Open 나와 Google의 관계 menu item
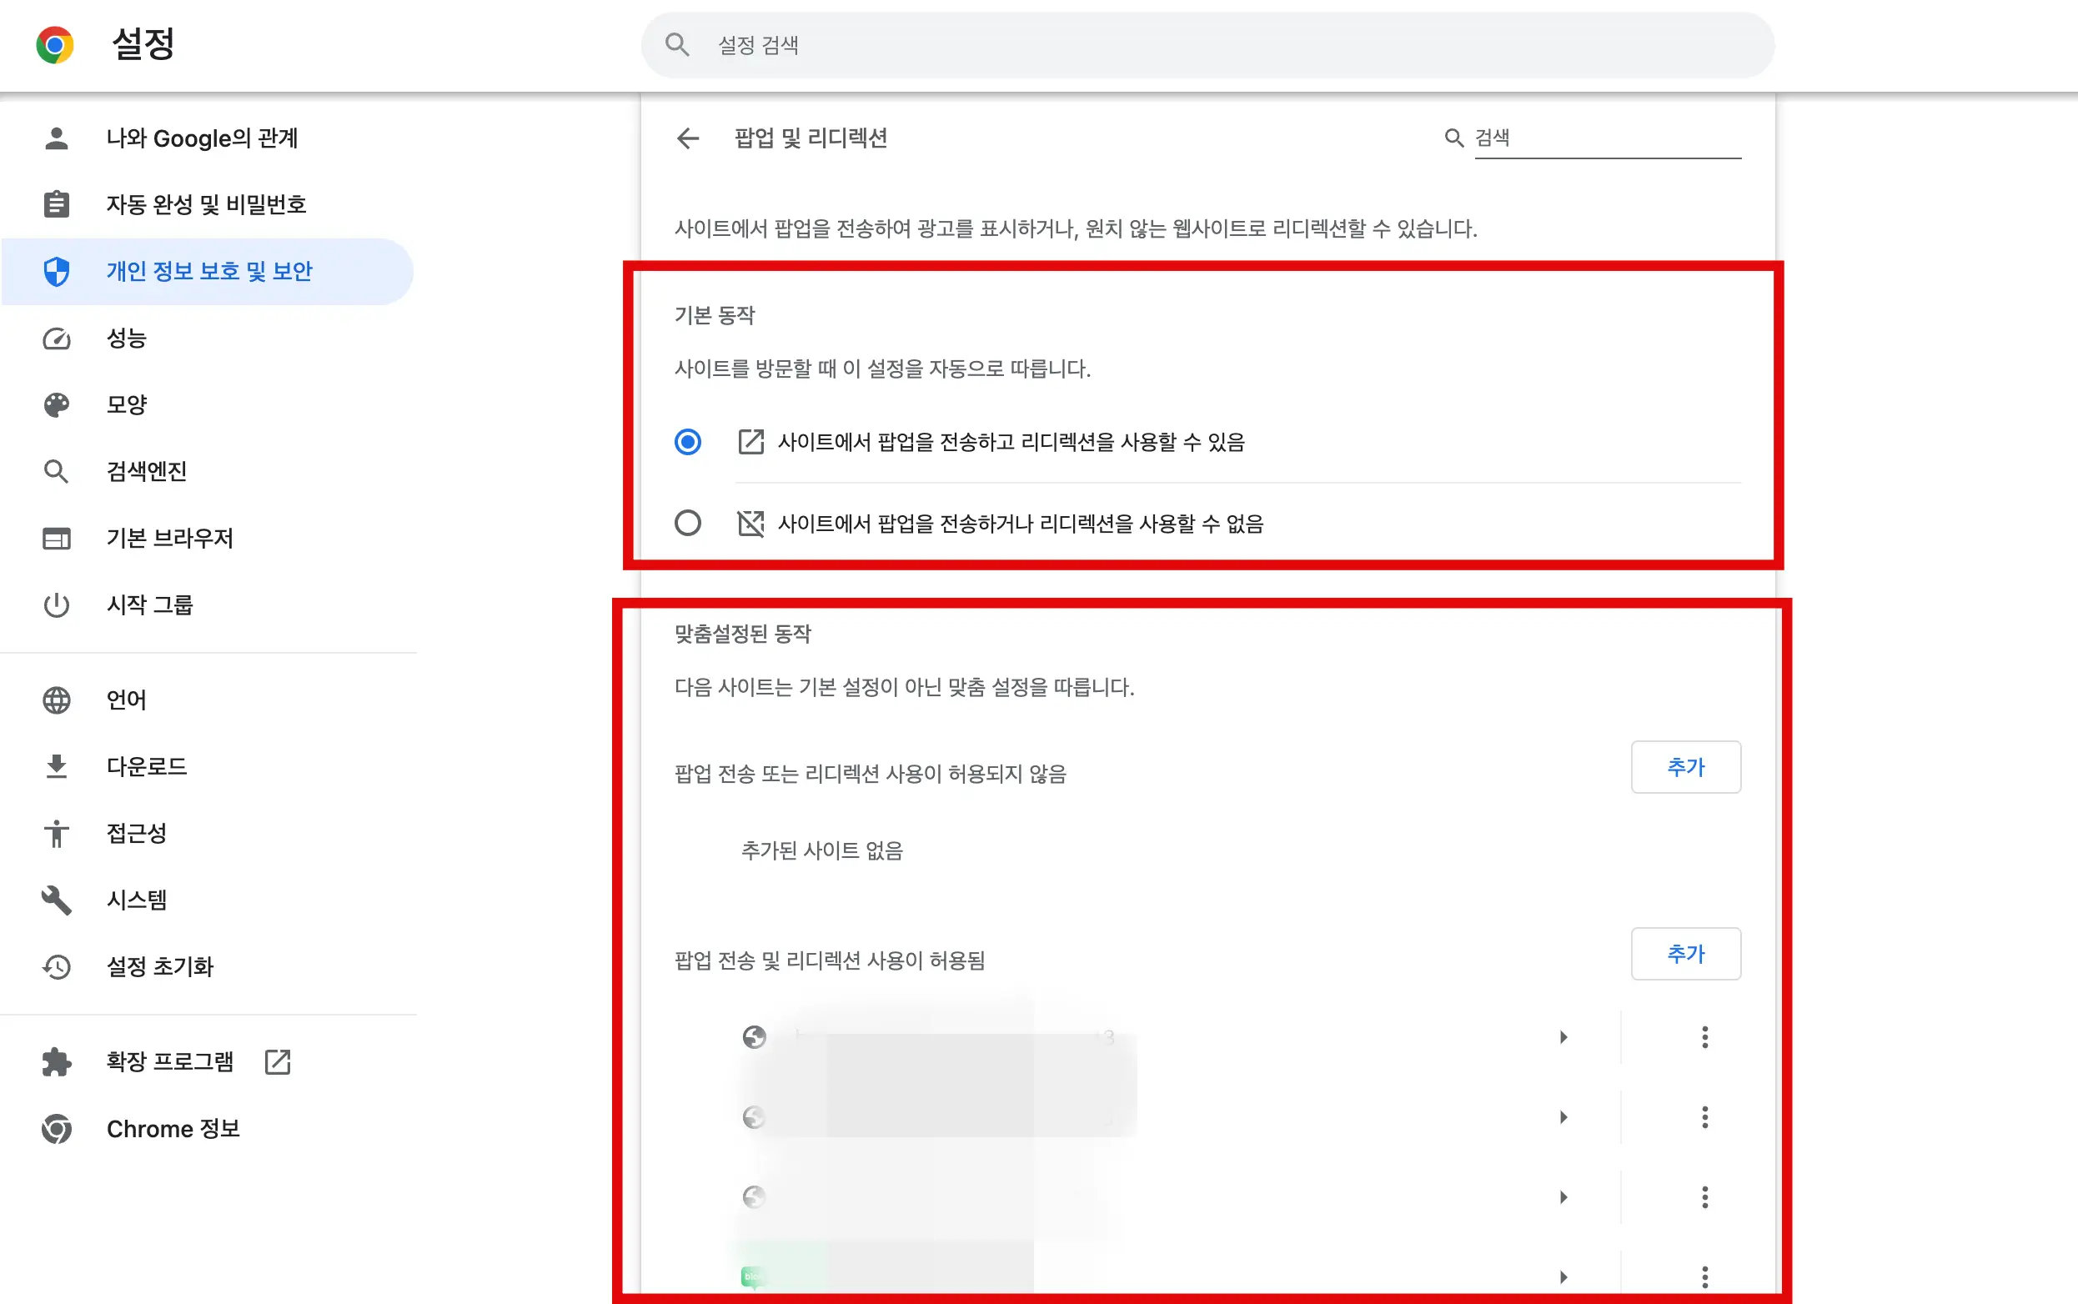The image size is (2078, 1304). tap(203, 138)
